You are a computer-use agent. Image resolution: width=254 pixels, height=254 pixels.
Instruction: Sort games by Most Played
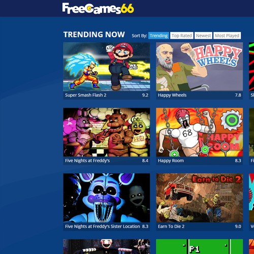[x=227, y=36]
